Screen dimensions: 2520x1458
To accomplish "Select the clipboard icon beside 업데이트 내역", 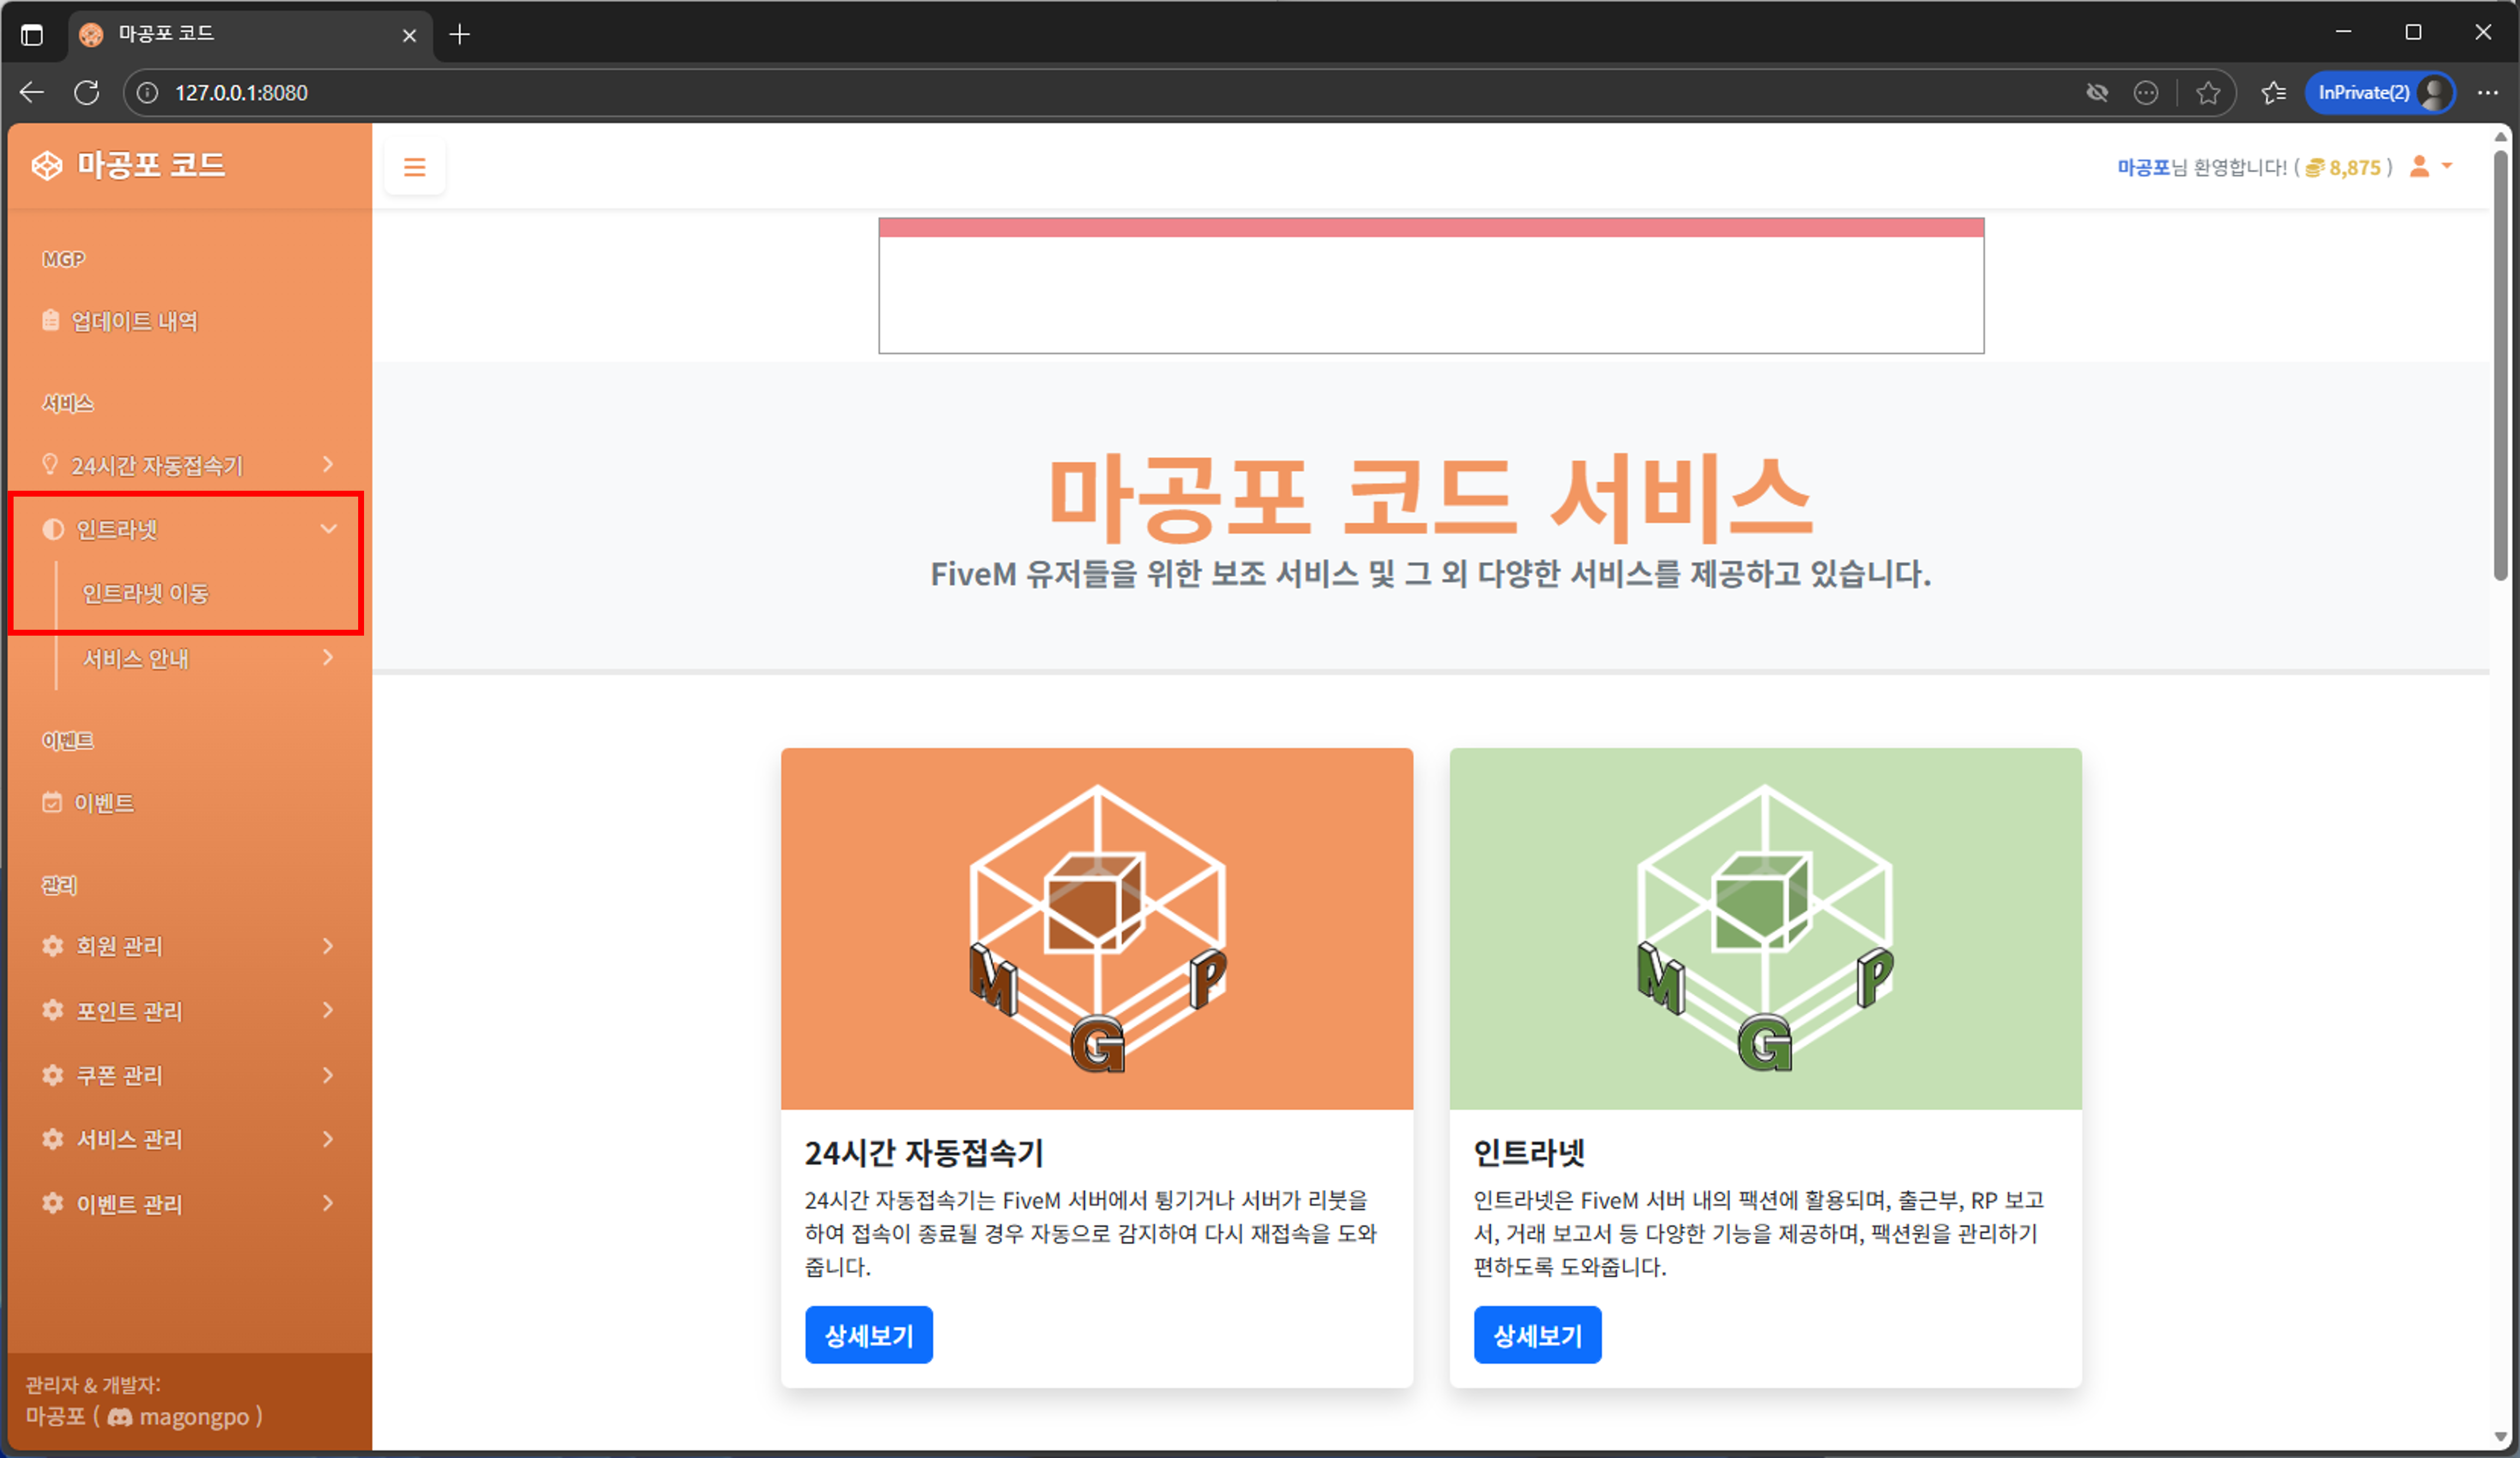I will click(x=50, y=321).
